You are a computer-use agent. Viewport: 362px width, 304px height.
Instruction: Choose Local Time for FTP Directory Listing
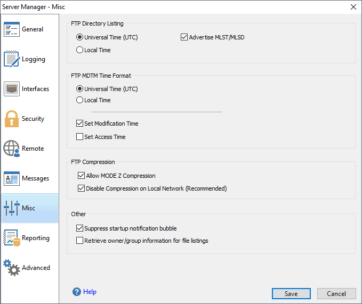(x=79, y=50)
